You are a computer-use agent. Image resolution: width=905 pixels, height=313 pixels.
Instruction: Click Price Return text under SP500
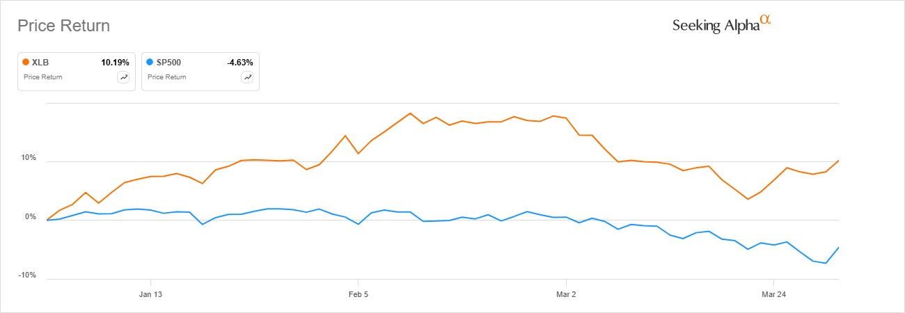pyautogui.click(x=166, y=77)
